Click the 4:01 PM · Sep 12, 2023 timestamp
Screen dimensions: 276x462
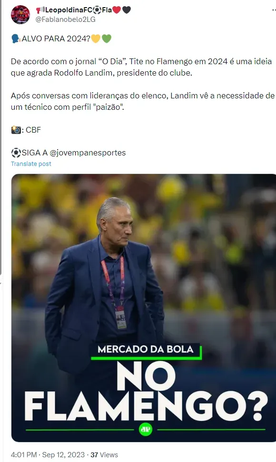(48, 455)
